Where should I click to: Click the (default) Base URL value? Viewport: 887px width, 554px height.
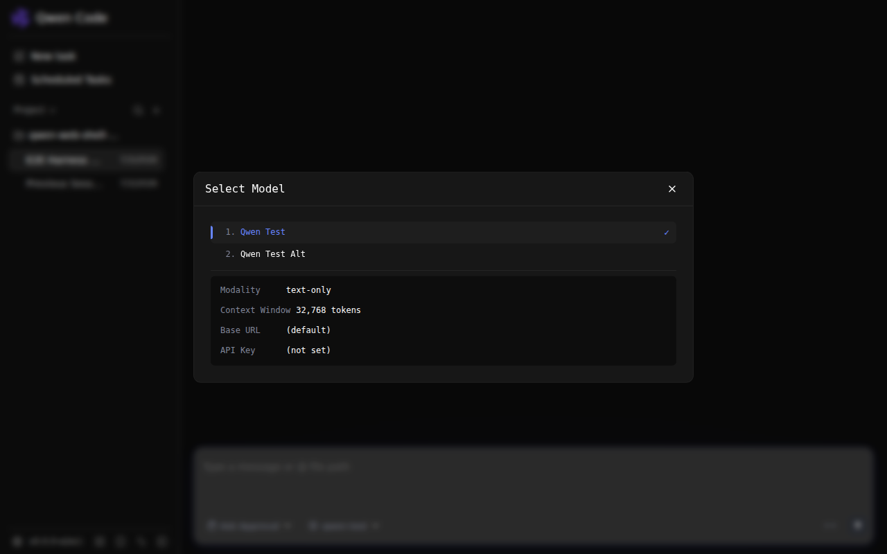tap(308, 330)
